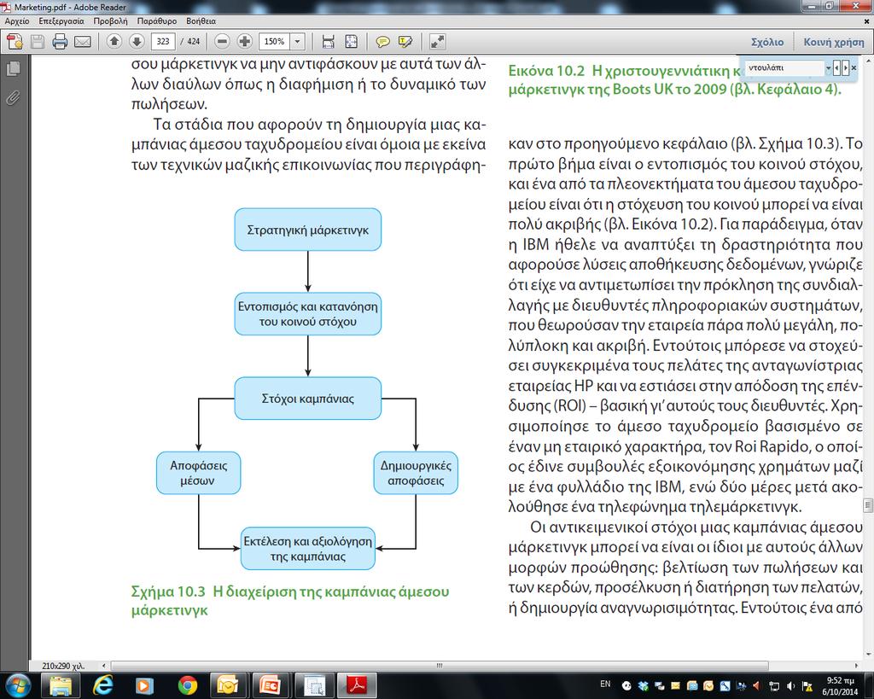Click the Αποφάσεις μέσων diagram box
The width and height of the screenshot is (874, 699).
(198, 473)
